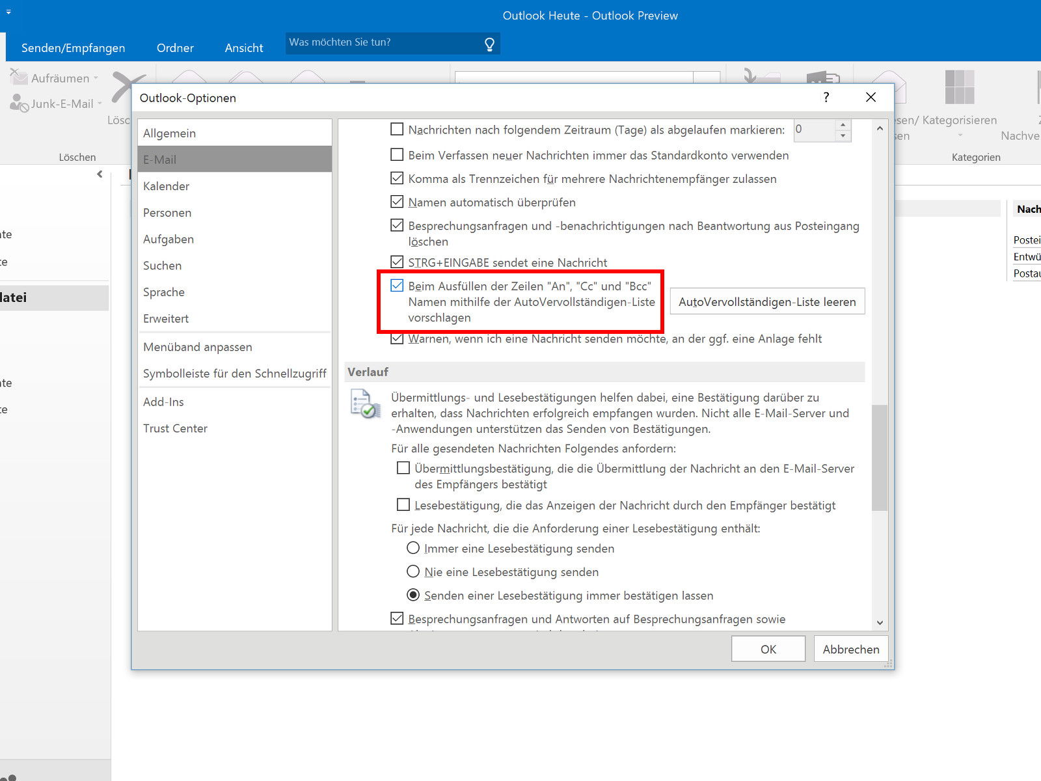Screen dimensions: 1041x781
Task: Toggle Besprechungsanfragen und Antworten checkbox at bottom
Action: (x=397, y=618)
